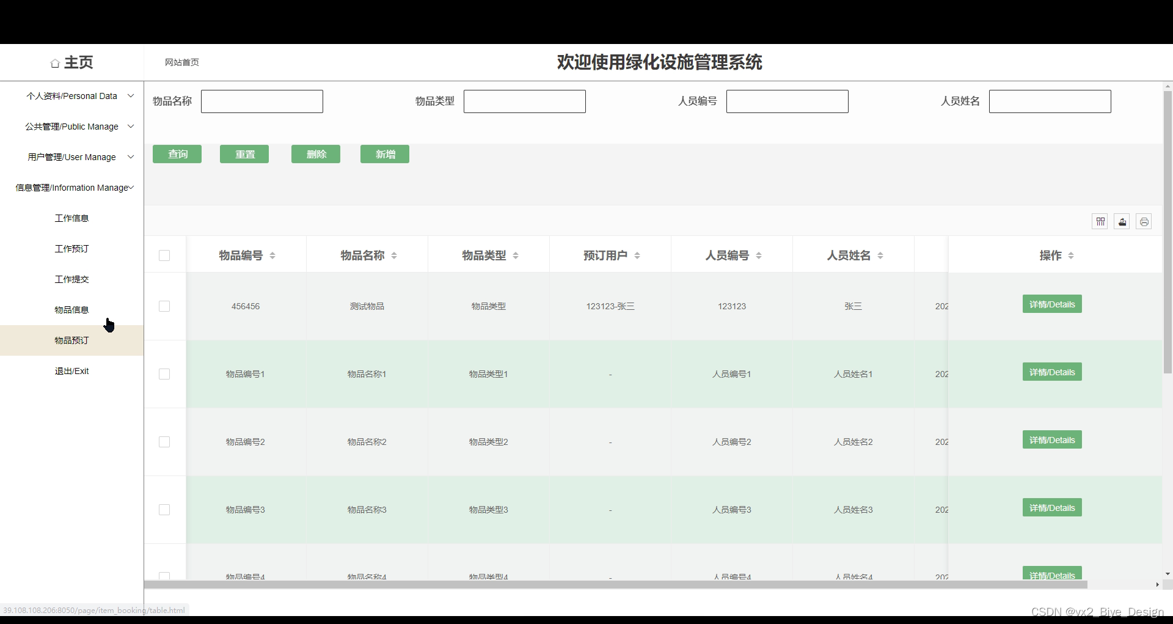Screen dimensions: 1173x624
Task: Sort by 预订用户 column arrows
Action: 637,255
